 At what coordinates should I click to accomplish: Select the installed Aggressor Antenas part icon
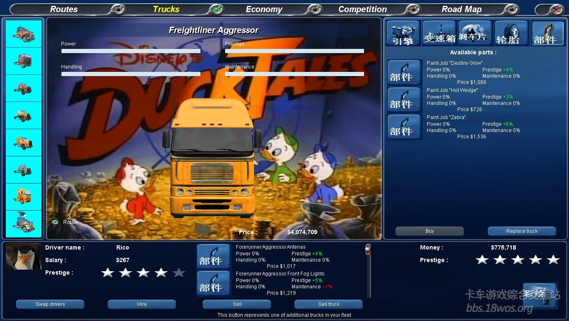click(x=214, y=256)
